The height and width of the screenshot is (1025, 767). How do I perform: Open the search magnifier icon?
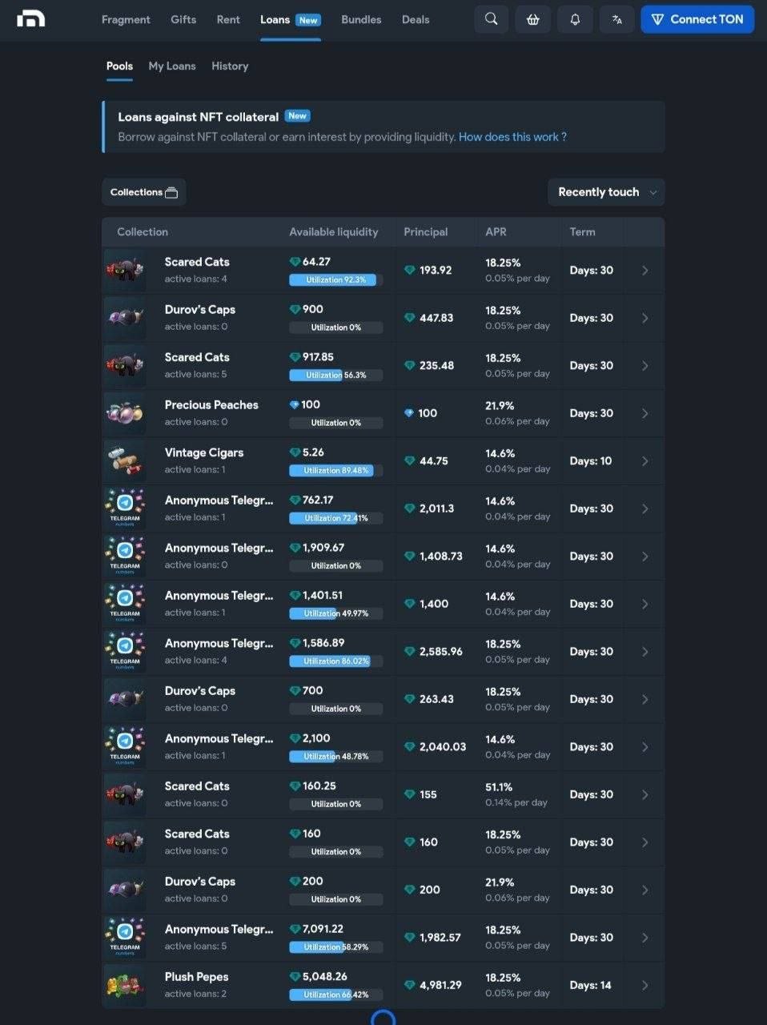click(x=492, y=19)
